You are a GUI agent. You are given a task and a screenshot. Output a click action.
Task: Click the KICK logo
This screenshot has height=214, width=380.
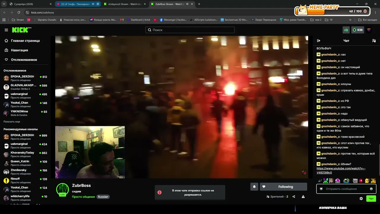[x=21, y=30]
